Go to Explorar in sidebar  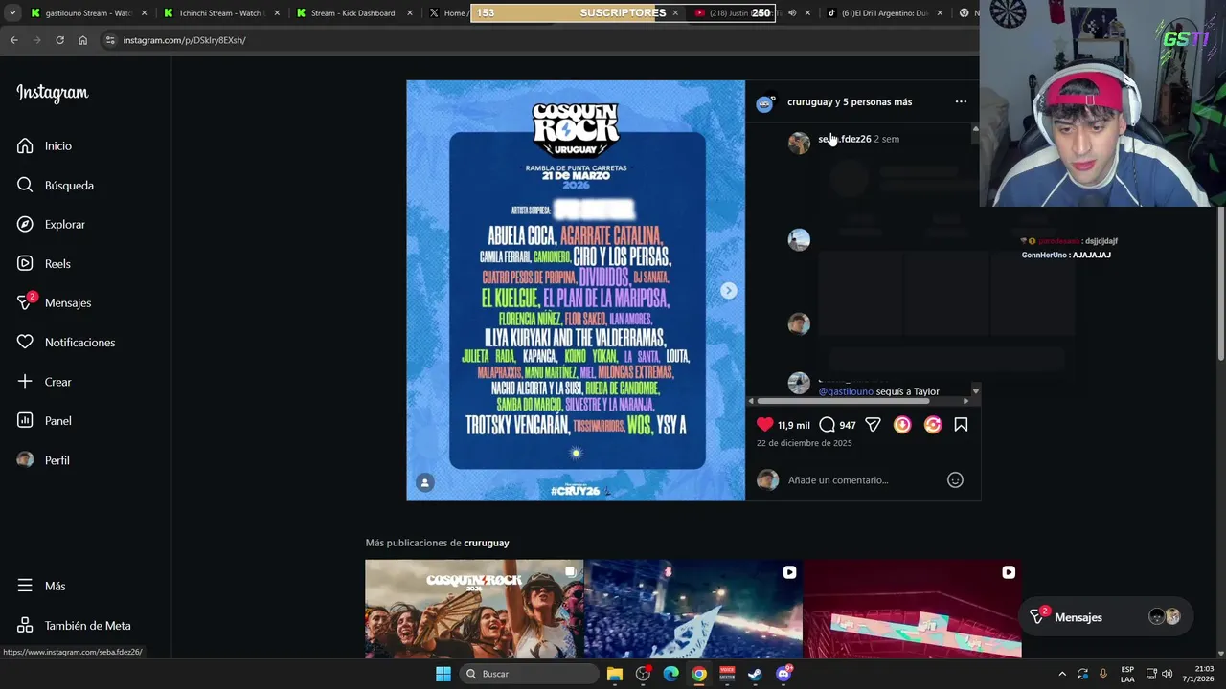(x=51, y=224)
